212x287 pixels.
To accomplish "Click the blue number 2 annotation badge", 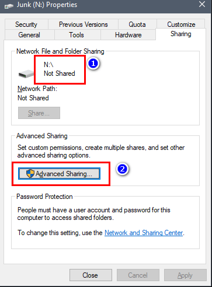I will [x=122, y=169].
